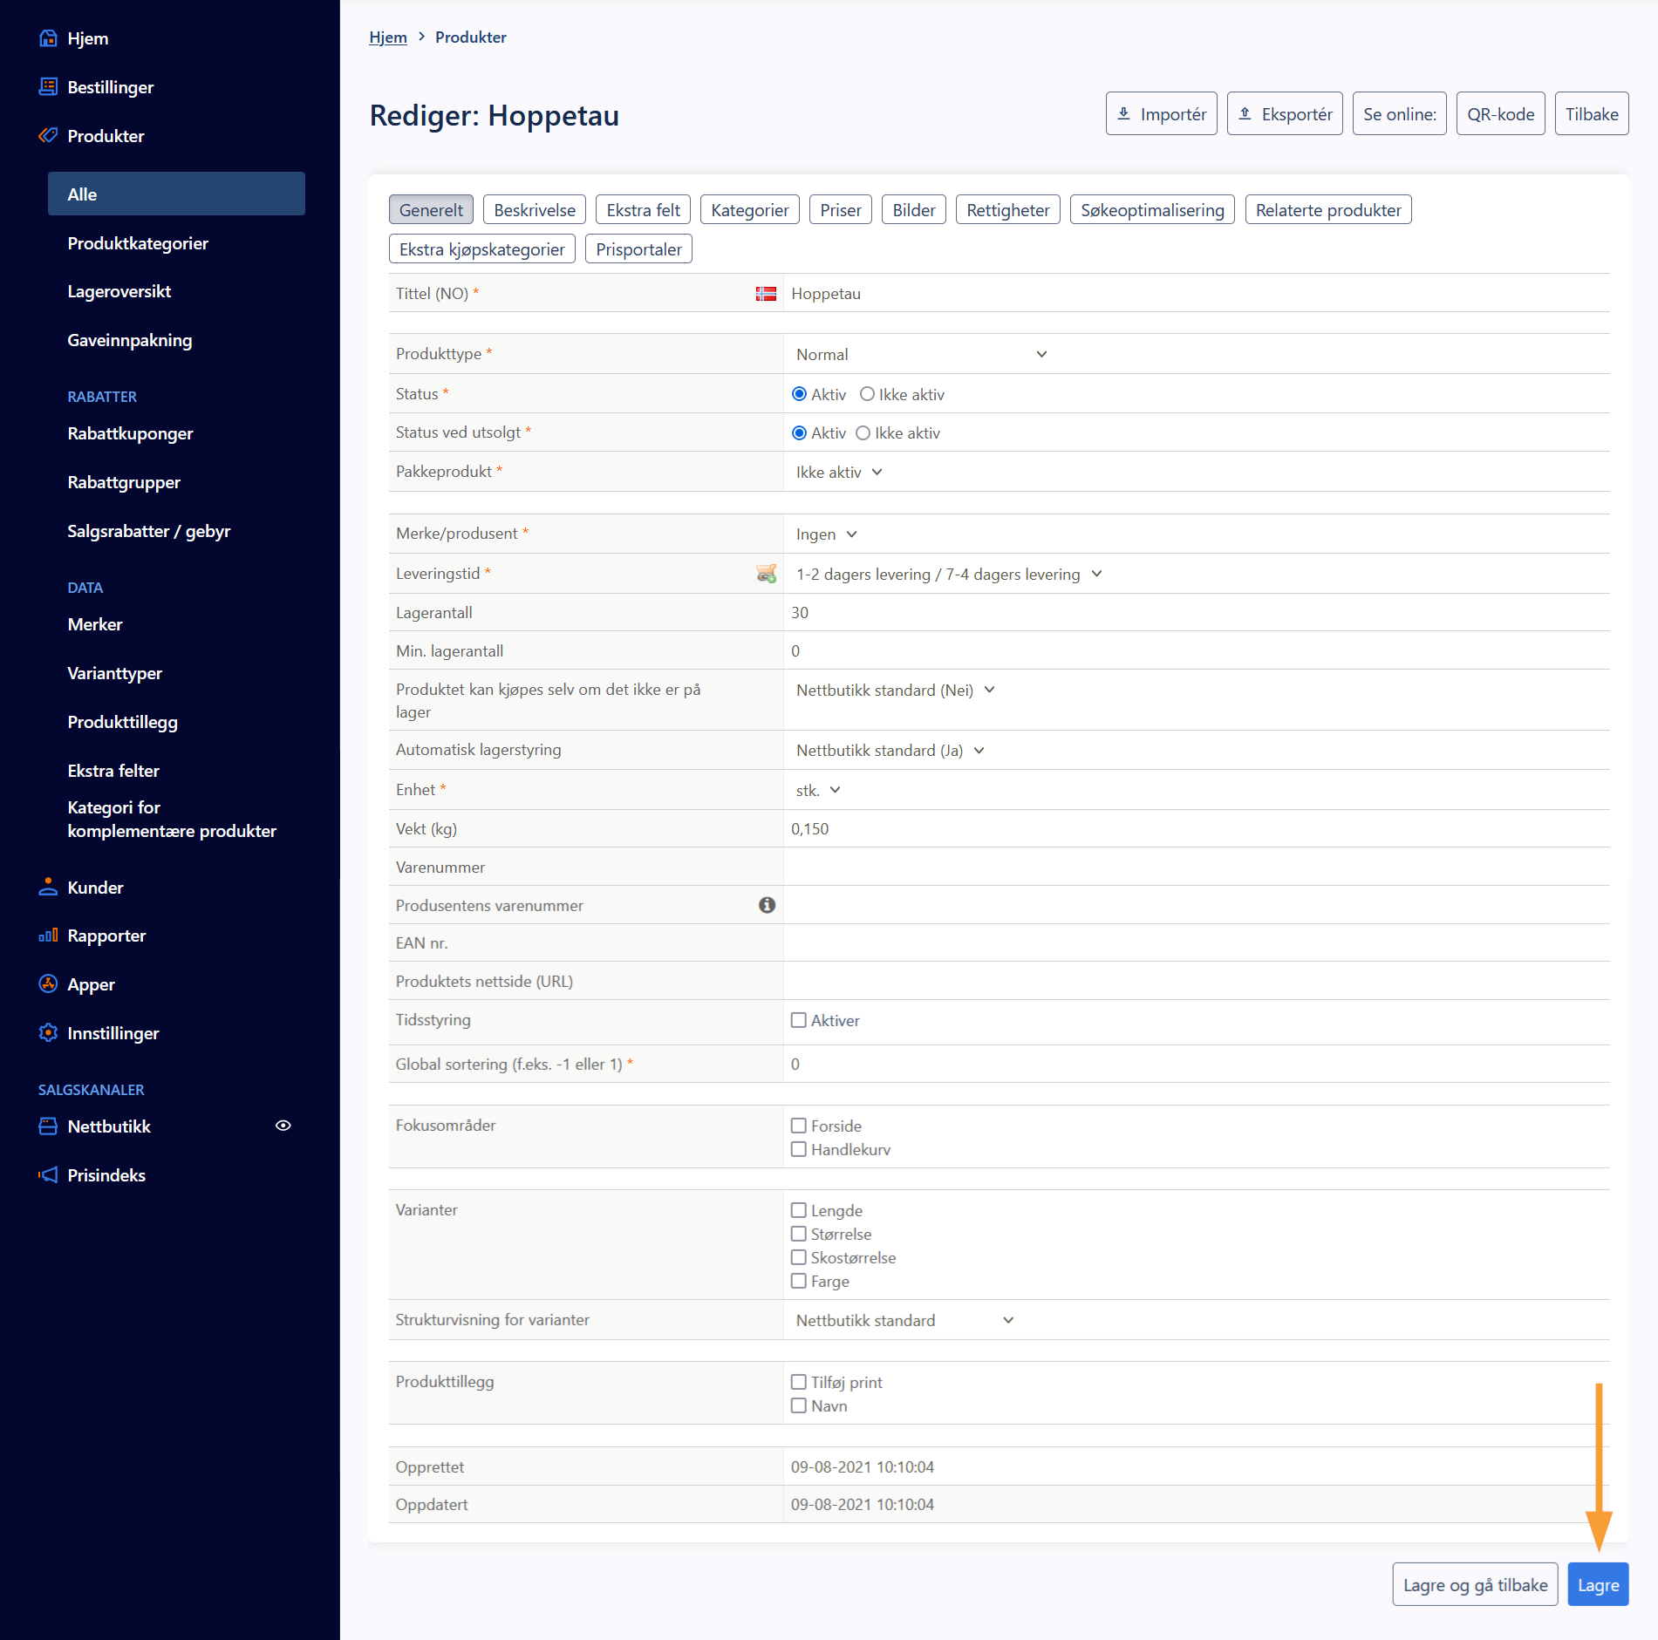Click the Lagre button
This screenshot has width=1658, height=1640.
tap(1598, 1584)
